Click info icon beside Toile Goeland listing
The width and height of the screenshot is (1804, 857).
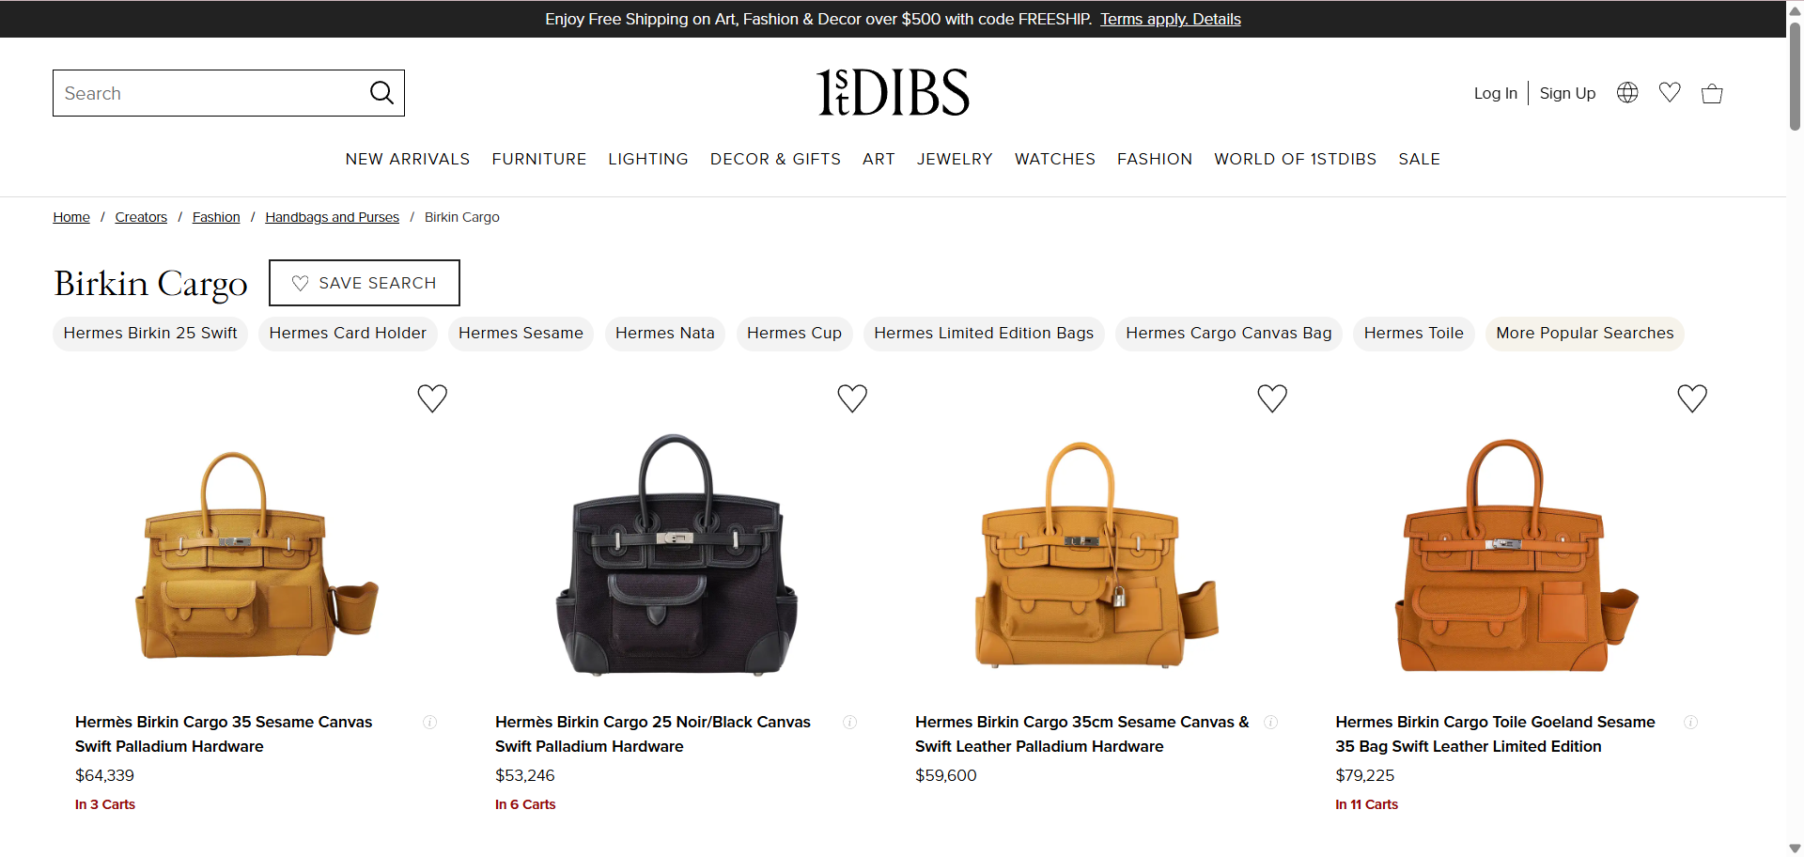point(1690,722)
